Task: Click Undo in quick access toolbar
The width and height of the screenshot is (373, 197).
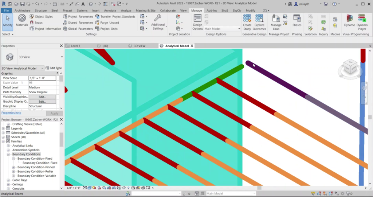Action: click(37, 4)
